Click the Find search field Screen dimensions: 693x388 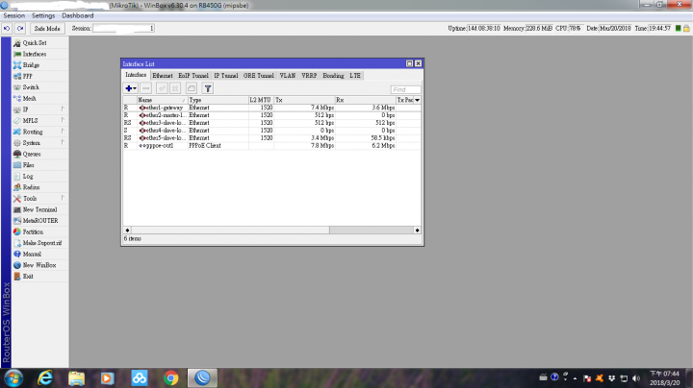pos(406,89)
